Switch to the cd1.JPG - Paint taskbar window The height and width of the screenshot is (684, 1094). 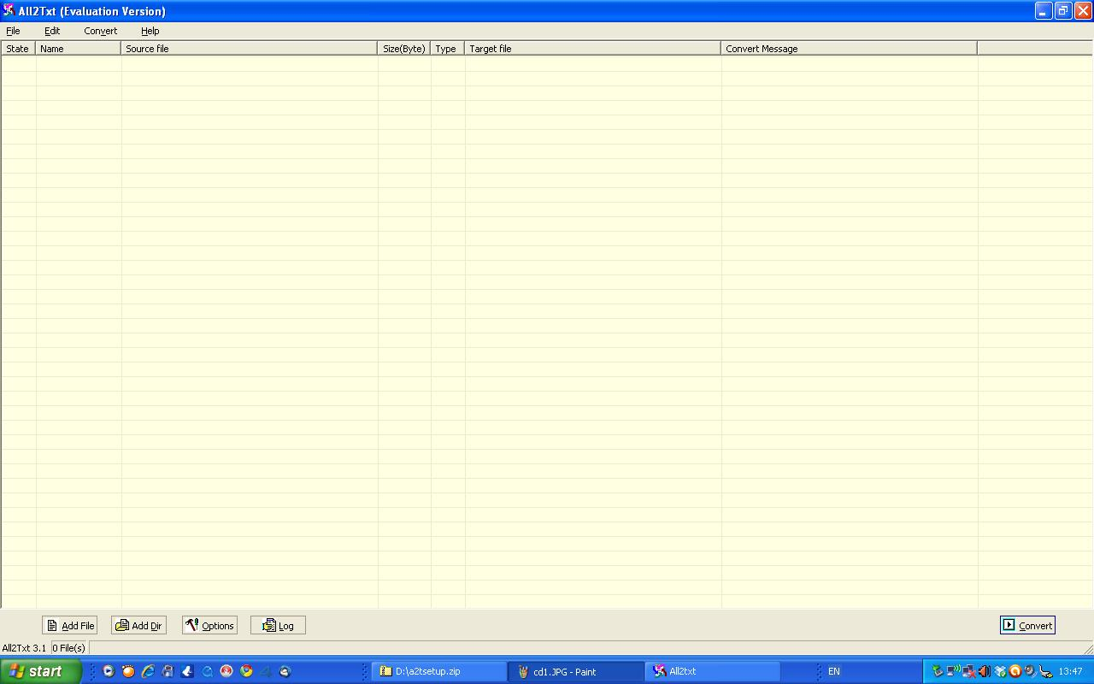(x=577, y=671)
